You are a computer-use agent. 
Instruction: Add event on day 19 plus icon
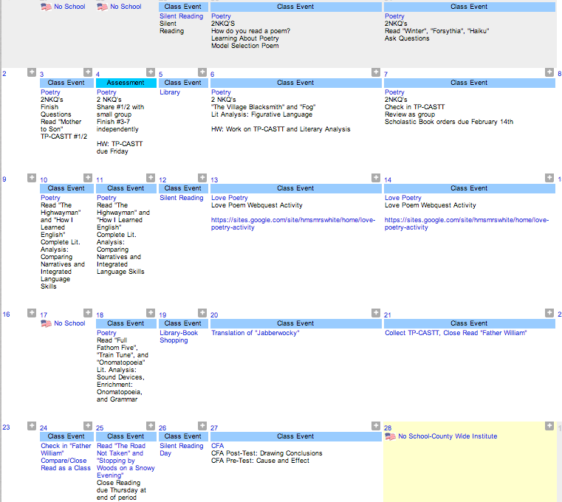pyautogui.click(x=202, y=313)
